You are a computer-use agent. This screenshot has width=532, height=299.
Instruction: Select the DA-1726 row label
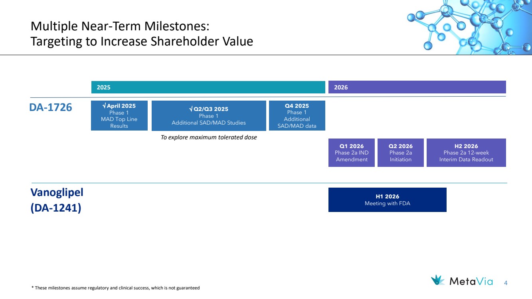click(x=51, y=107)
